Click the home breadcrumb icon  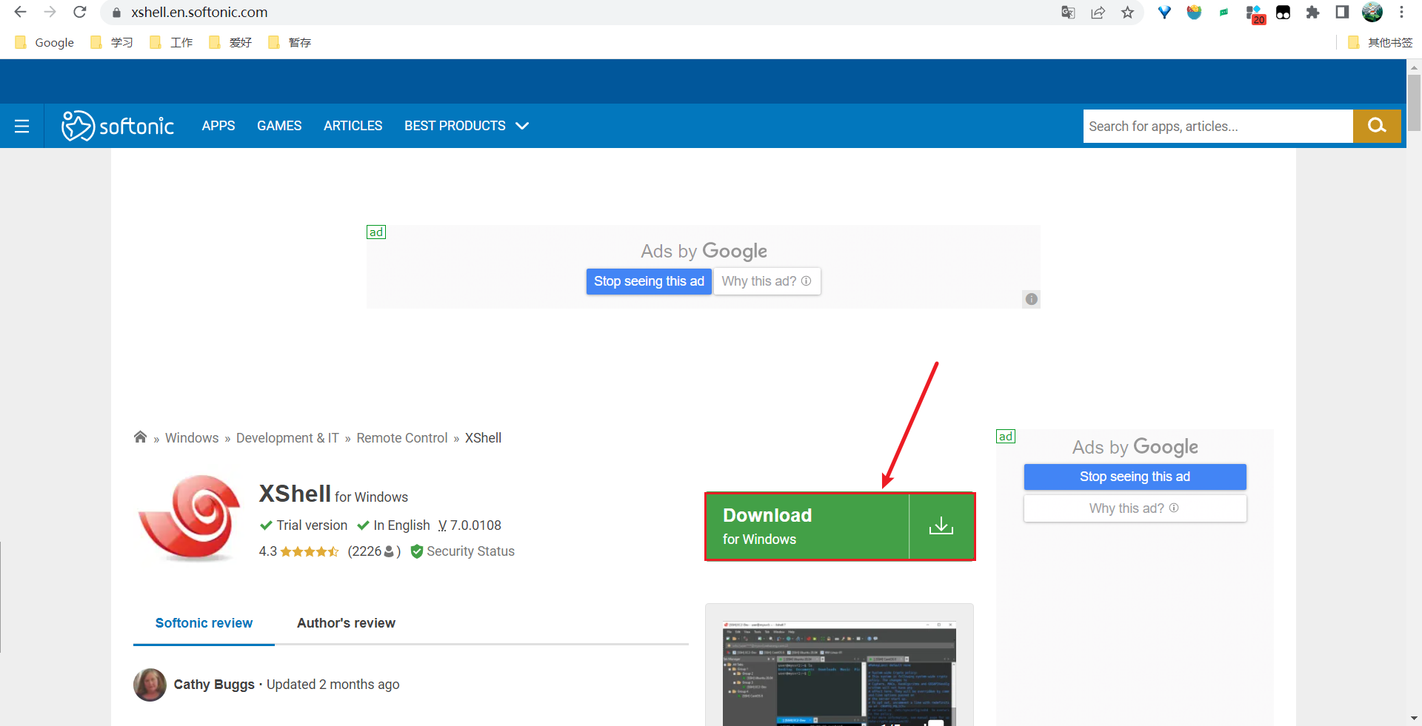140,437
